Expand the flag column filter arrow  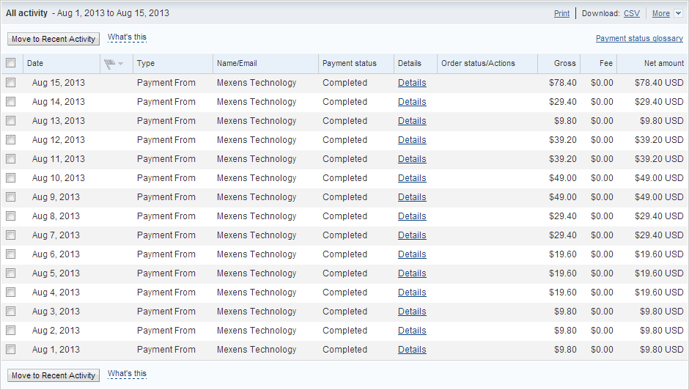point(121,64)
